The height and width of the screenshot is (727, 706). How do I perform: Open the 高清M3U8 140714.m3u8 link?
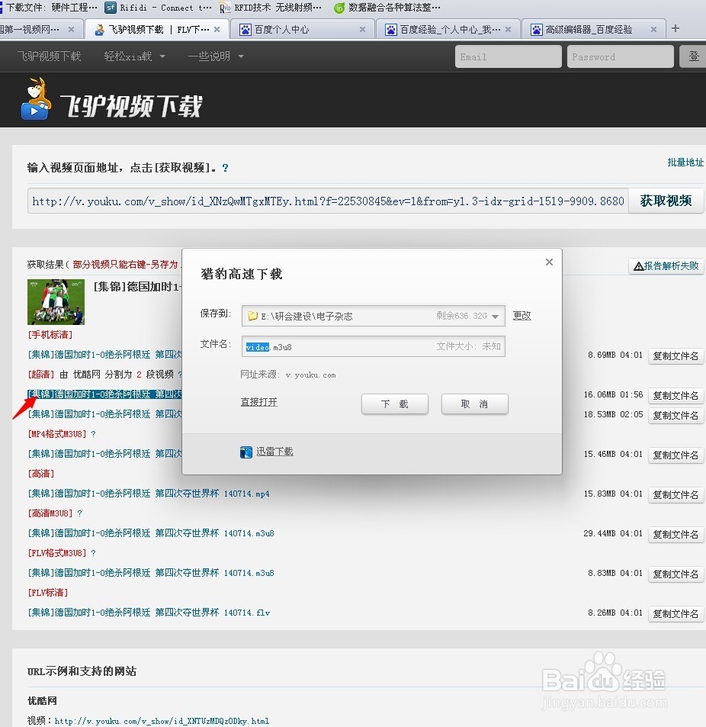pos(151,533)
